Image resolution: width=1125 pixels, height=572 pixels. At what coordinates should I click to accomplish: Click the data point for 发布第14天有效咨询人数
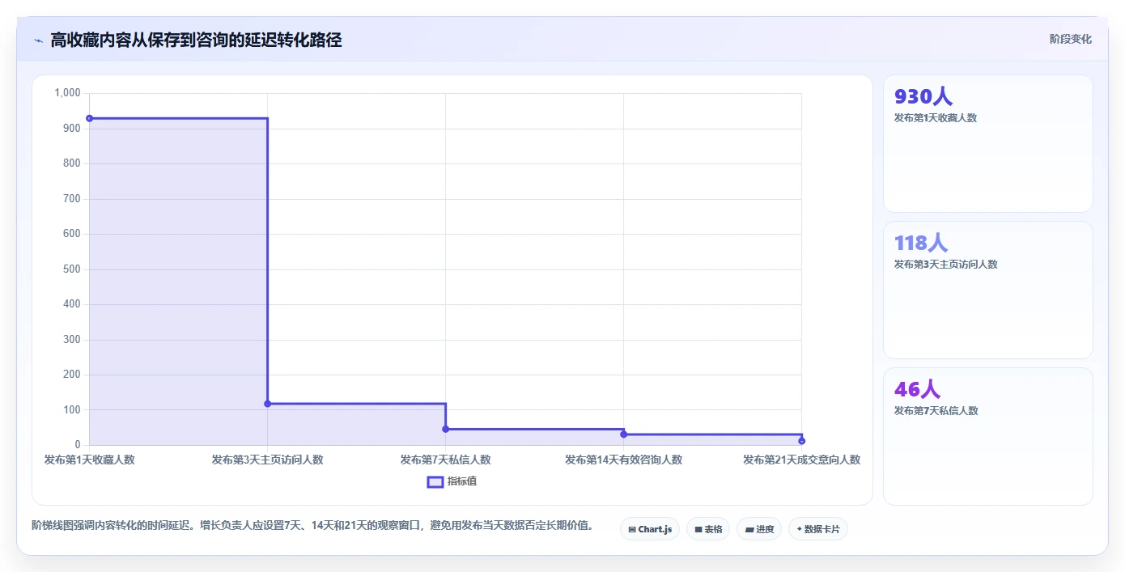click(x=623, y=434)
